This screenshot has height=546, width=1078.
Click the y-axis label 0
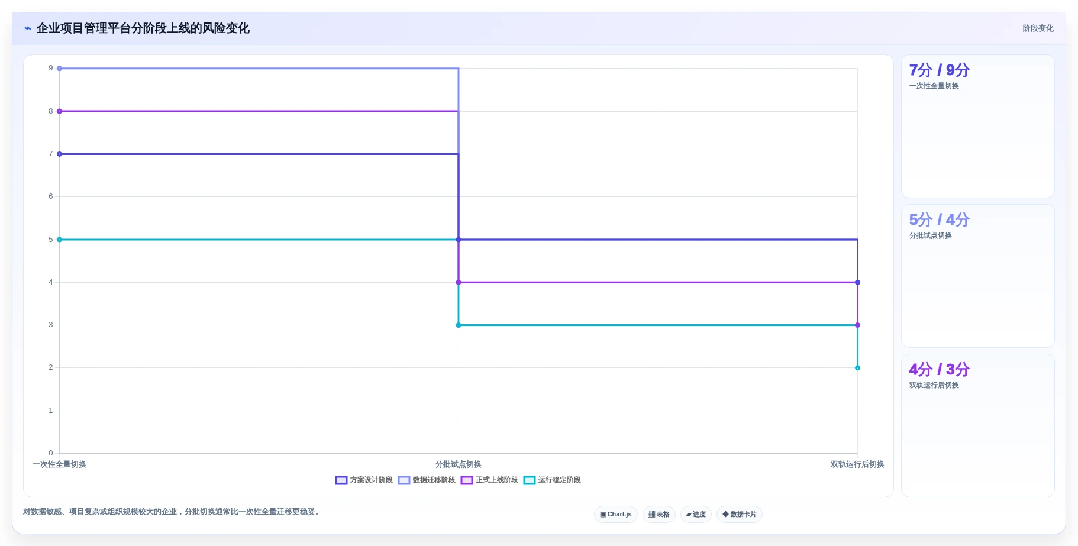pos(51,453)
